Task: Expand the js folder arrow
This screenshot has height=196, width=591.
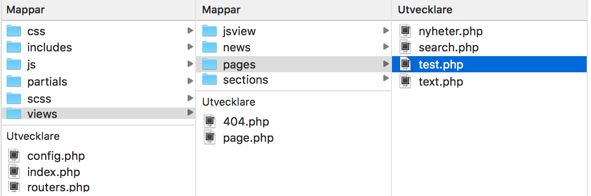Action: click(x=190, y=64)
